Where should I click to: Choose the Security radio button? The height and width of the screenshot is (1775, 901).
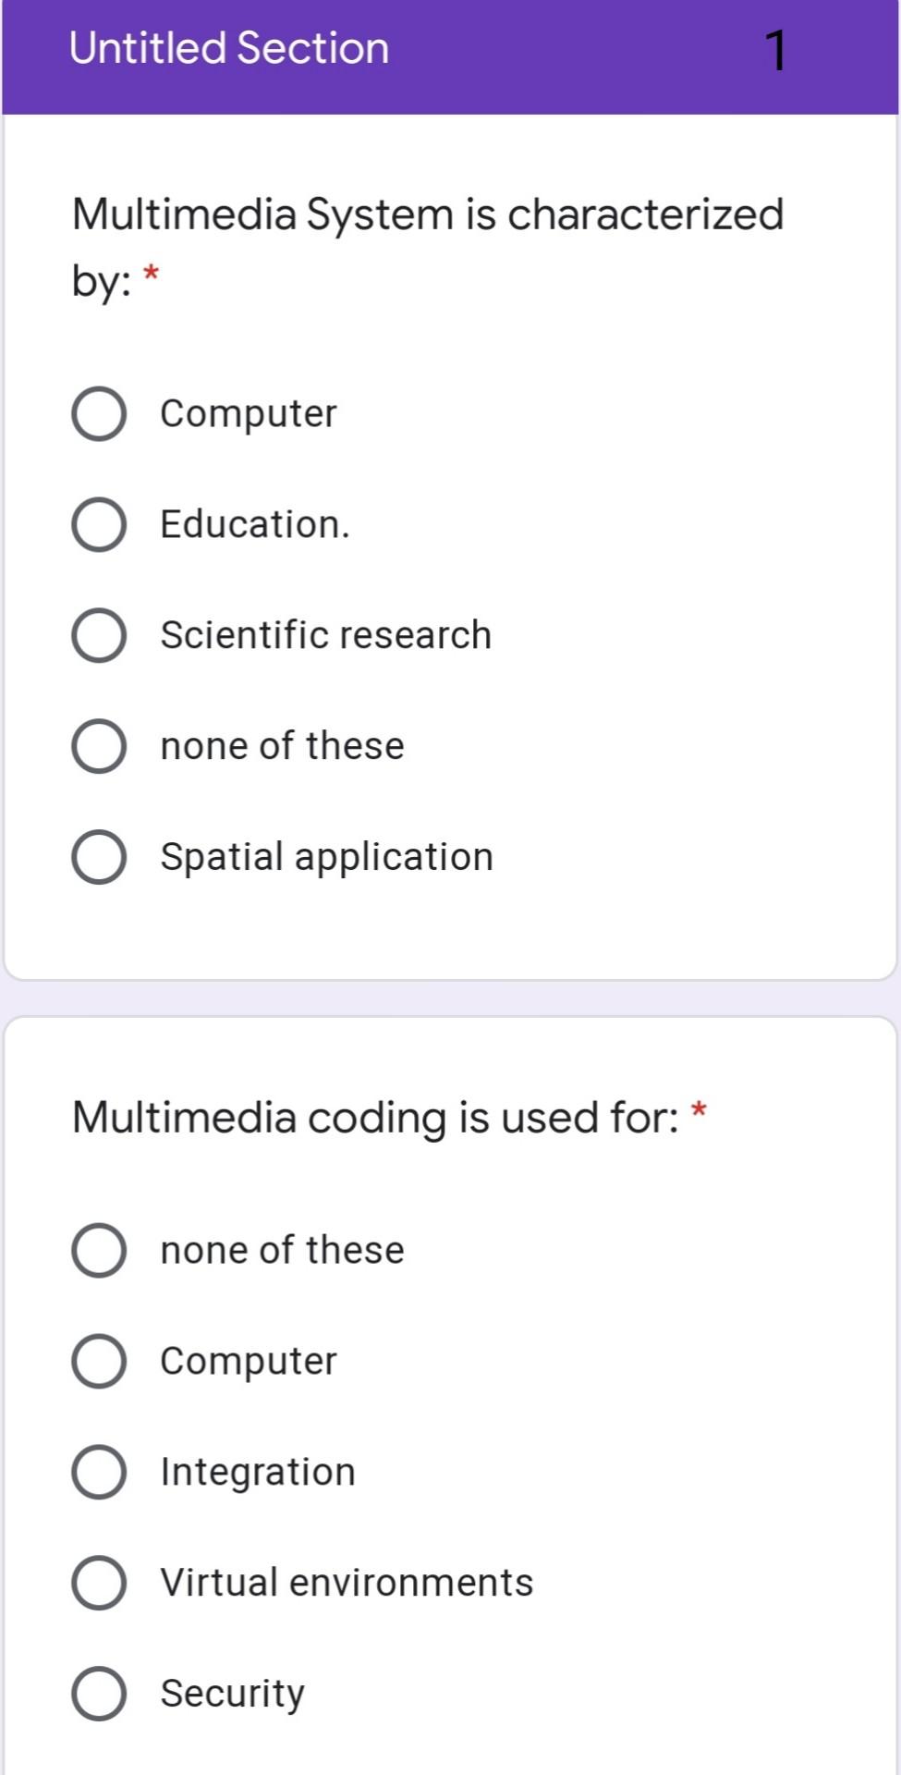tap(99, 1694)
